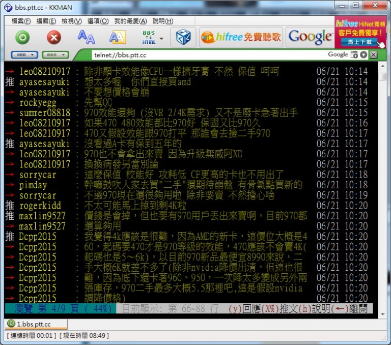
Task: Click (y)回應 in the bottom bar
Action: pyautogui.click(x=245, y=308)
